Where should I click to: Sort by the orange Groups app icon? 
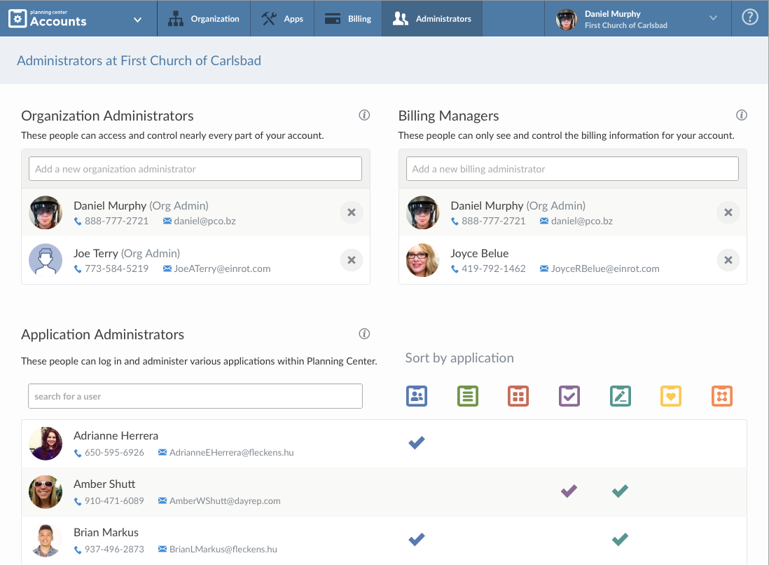pos(721,396)
